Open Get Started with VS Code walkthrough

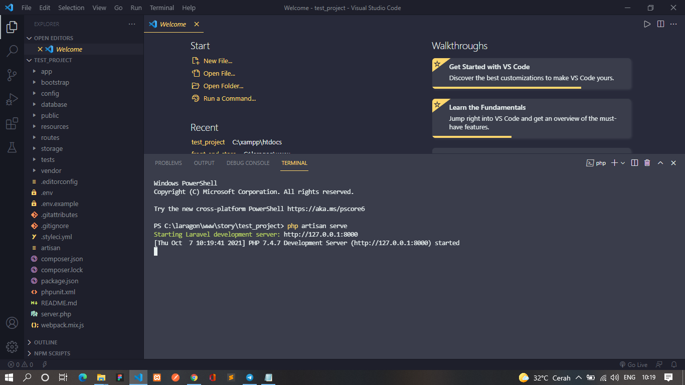pos(532,73)
